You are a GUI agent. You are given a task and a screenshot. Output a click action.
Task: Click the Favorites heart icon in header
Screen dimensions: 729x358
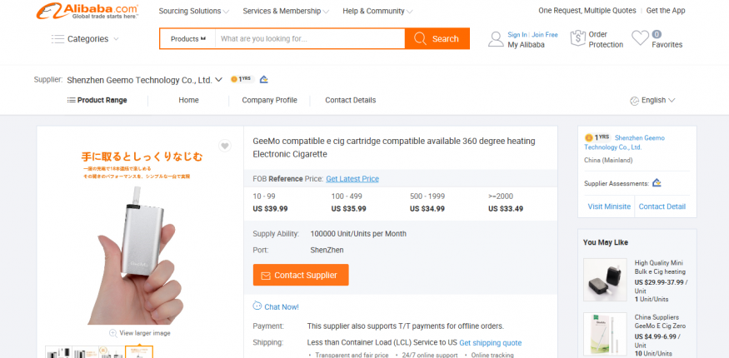point(640,38)
